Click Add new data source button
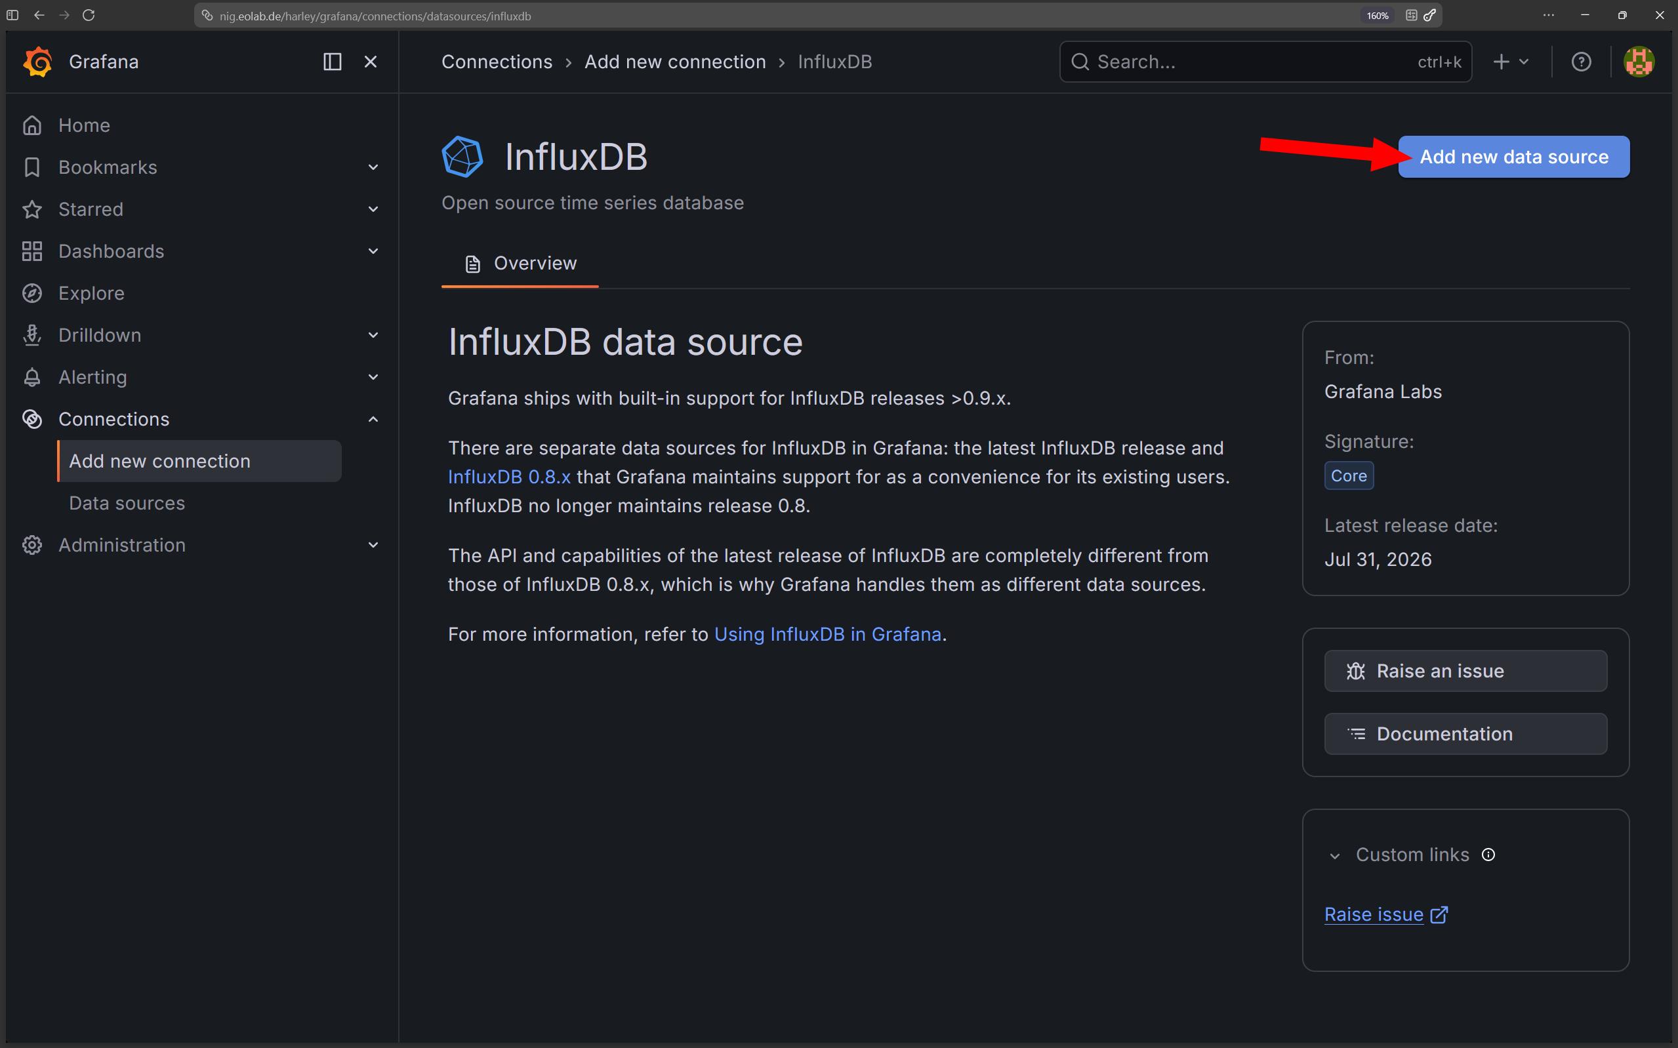This screenshot has width=1678, height=1048. [x=1514, y=157]
